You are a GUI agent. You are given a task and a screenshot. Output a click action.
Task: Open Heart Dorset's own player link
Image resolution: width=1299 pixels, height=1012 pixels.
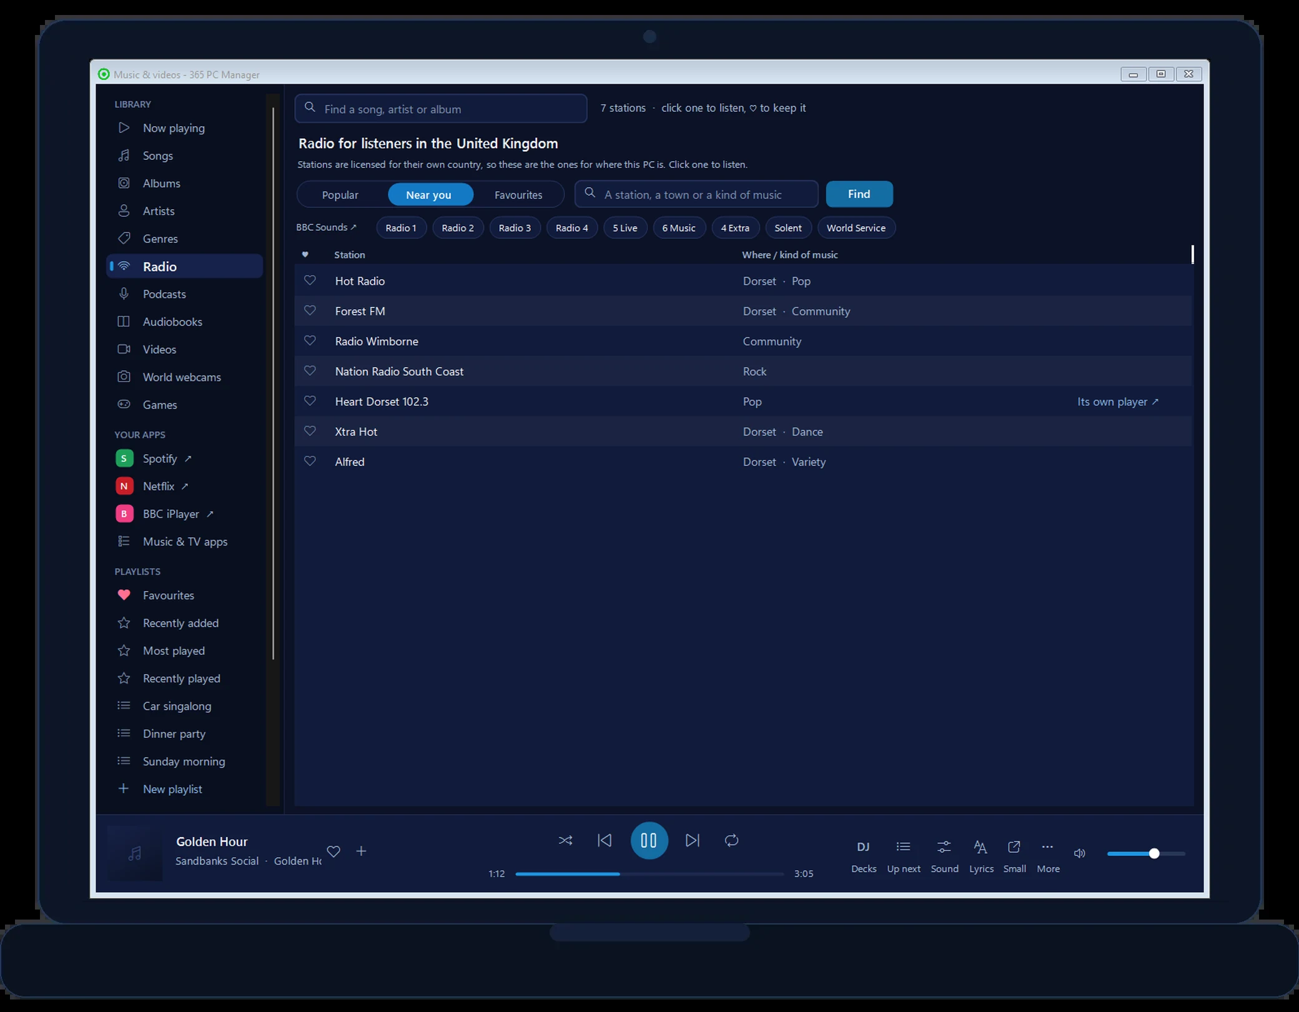[1118, 402]
